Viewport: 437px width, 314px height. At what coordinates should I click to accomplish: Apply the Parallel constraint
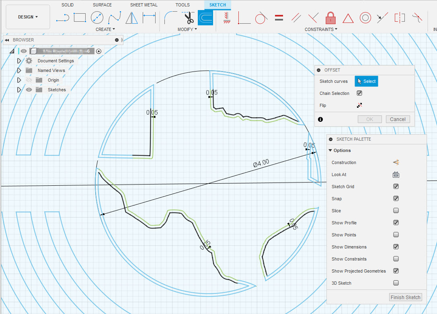coord(296,18)
